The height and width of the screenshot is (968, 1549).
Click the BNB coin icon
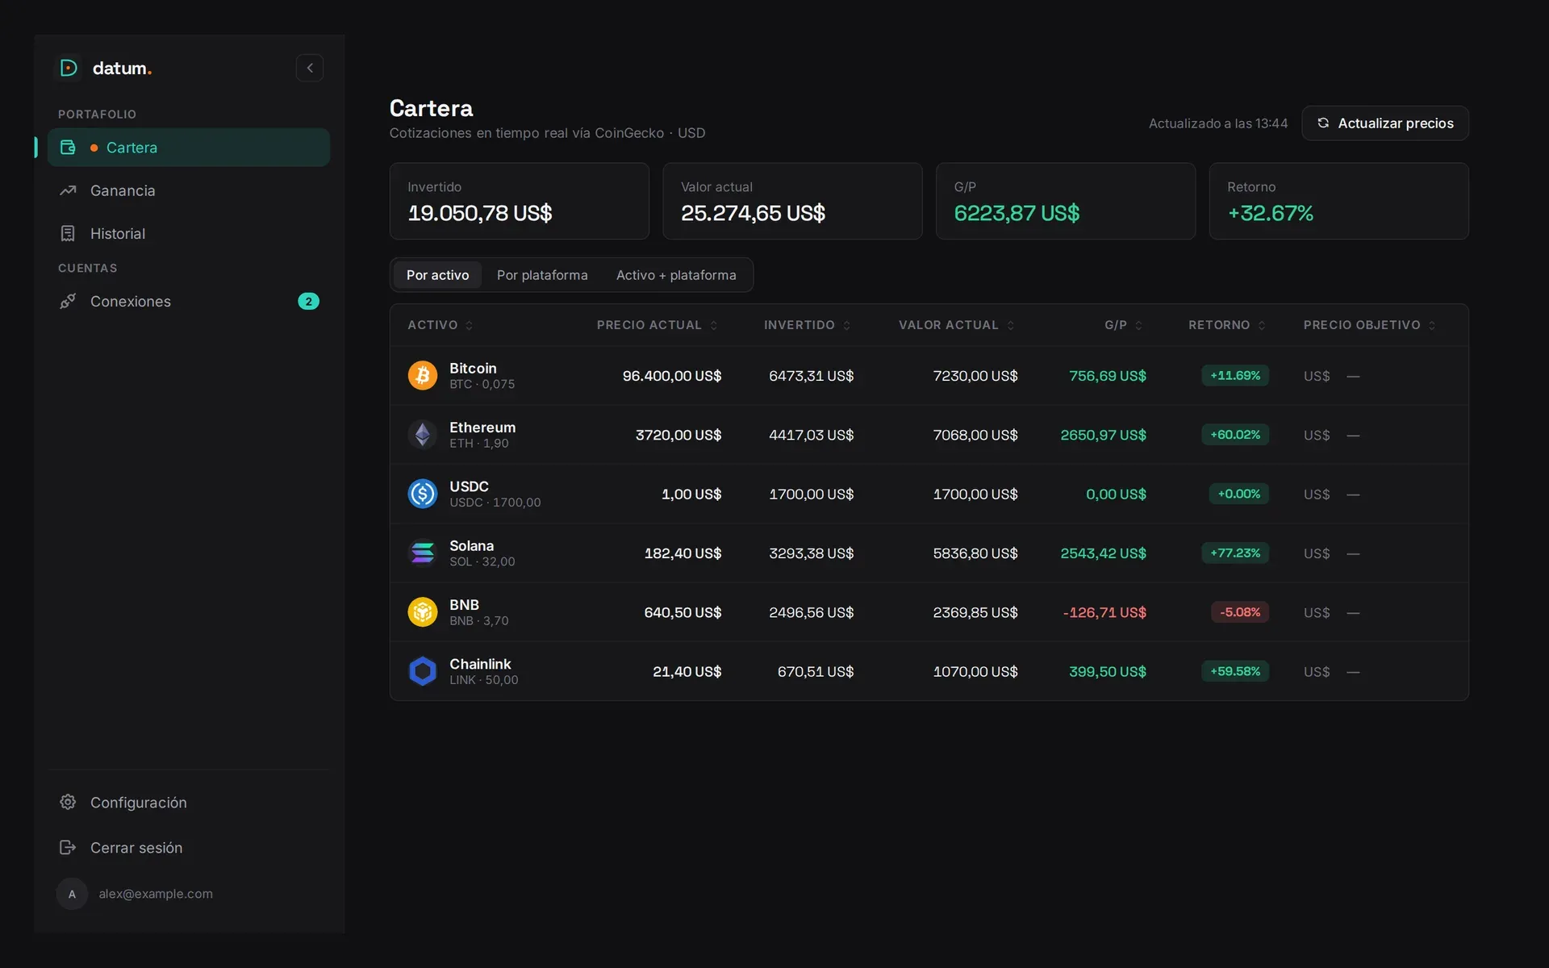click(x=423, y=612)
